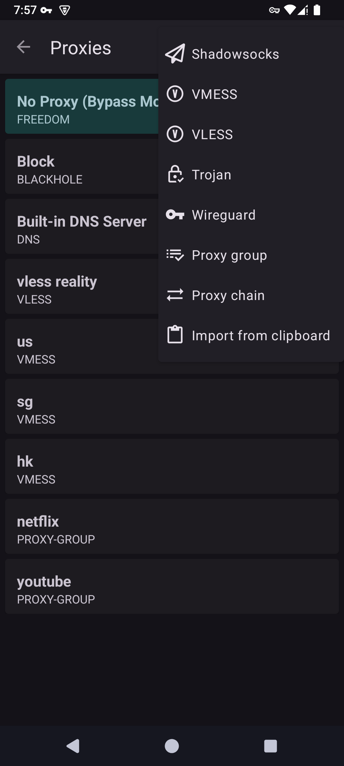Choose the sg VMESS proxy
This screenshot has width=344, height=766.
[172, 406]
